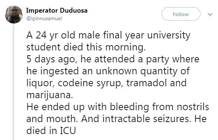Click the word 'university' in the tweet
Viewport: 218px width, 140px height.
click(x=169, y=35)
